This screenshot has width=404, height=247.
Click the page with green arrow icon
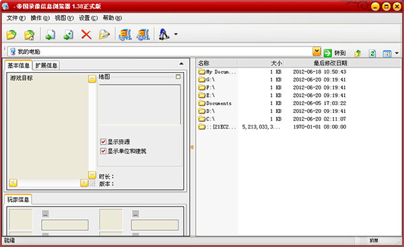click(x=50, y=34)
